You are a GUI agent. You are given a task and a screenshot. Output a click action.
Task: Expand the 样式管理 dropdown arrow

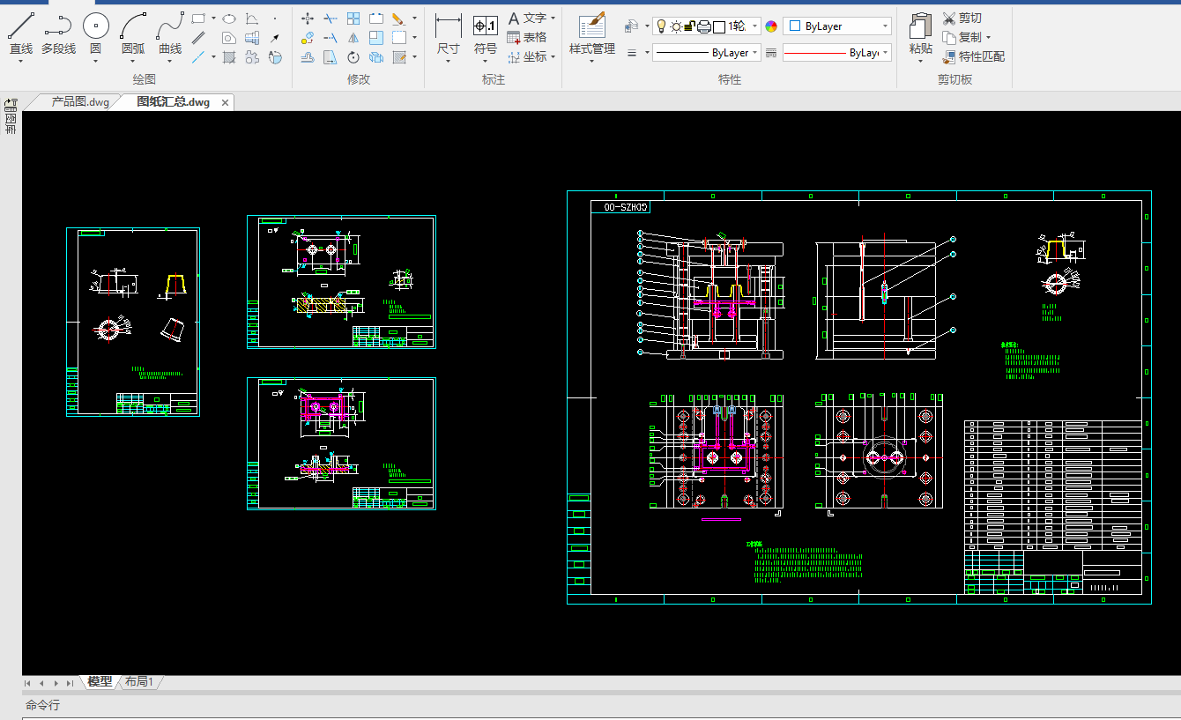pos(592,62)
